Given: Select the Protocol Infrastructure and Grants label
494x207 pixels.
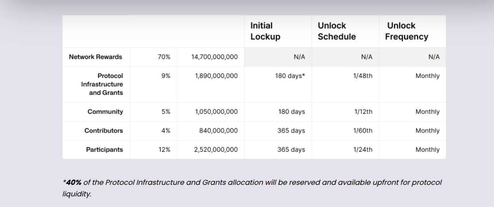Looking at the screenshot, I should tap(102, 84).
